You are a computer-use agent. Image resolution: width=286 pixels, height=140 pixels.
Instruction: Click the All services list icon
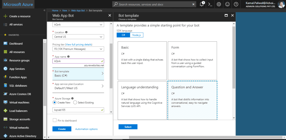pyautogui.click(x=6, y=24)
